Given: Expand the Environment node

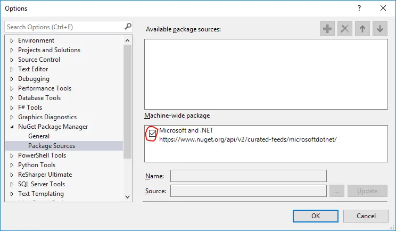Looking at the screenshot, I should tap(12, 40).
